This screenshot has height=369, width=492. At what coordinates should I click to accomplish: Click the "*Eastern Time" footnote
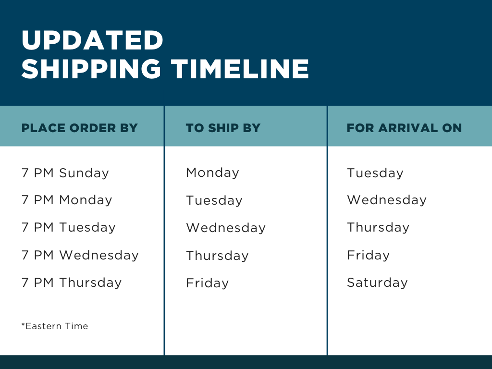55,326
